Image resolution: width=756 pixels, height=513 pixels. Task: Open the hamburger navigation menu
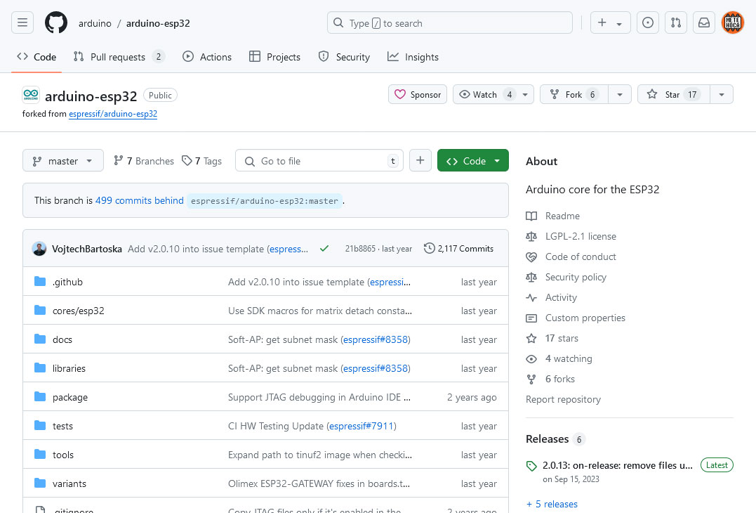click(x=22, y=22)
